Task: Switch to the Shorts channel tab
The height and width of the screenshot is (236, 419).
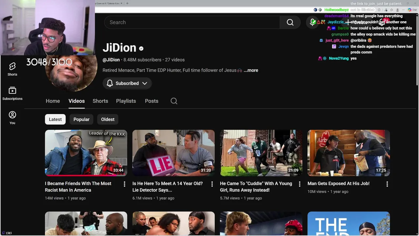Action: (100, 101)
